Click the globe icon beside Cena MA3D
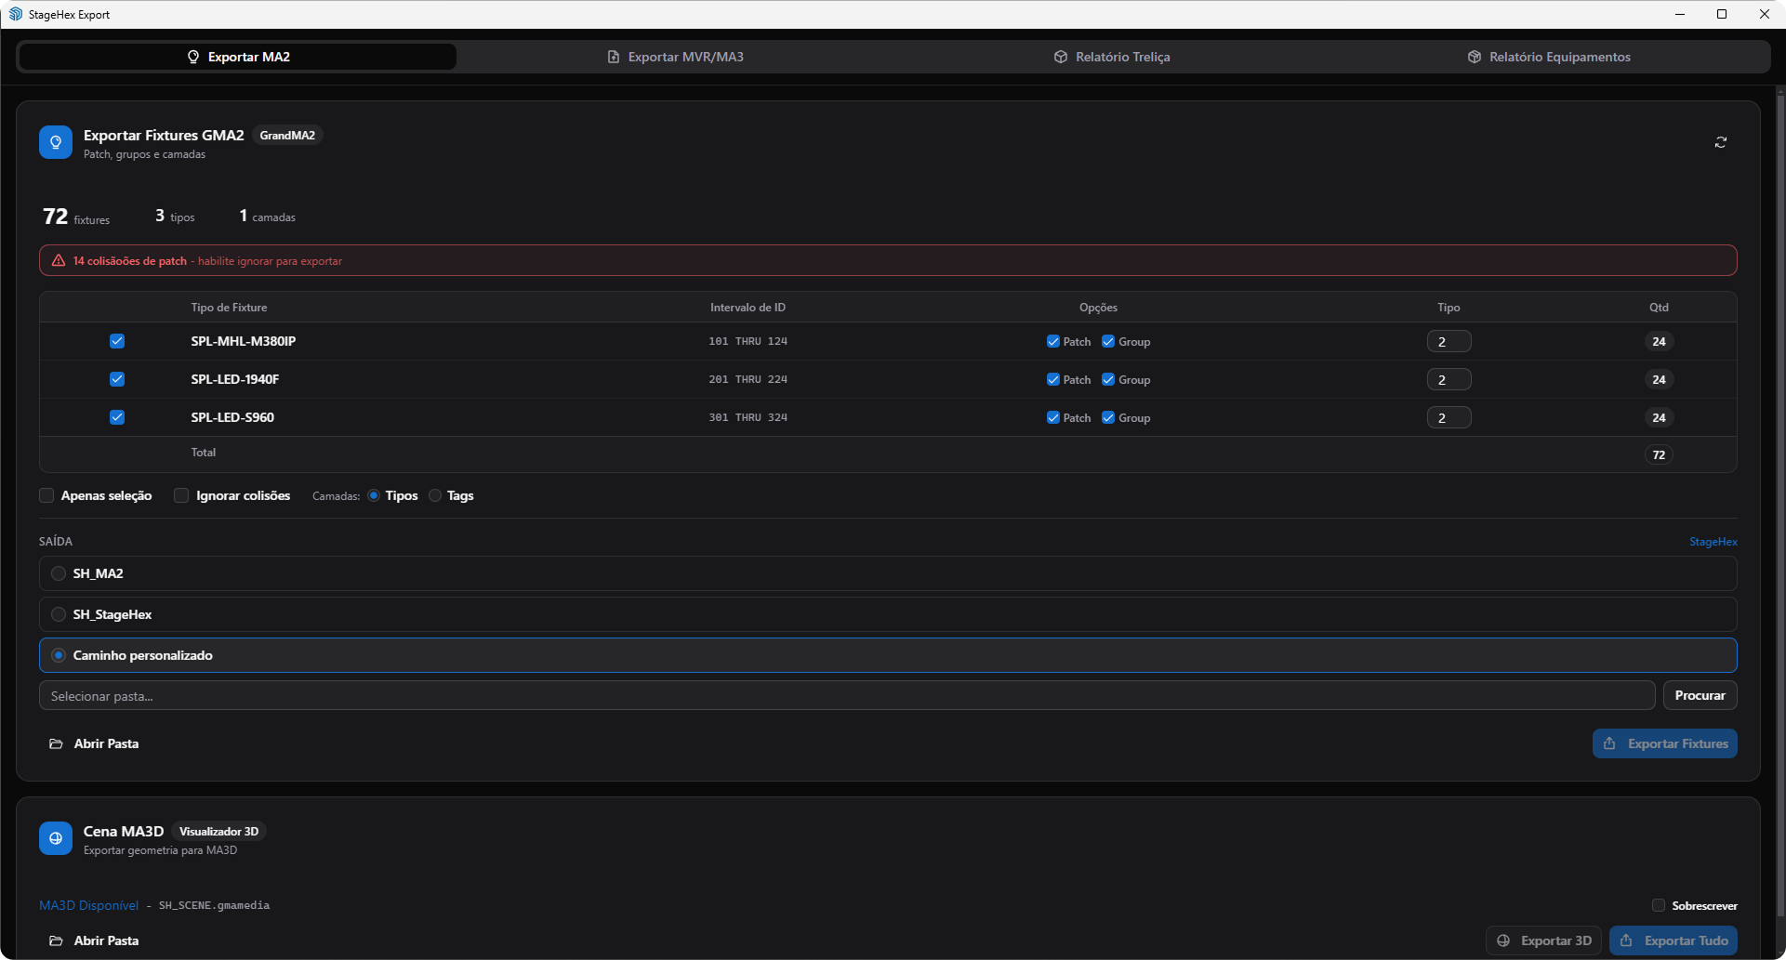Screen dimensions: 1786x960 click(x=56, y=838)
